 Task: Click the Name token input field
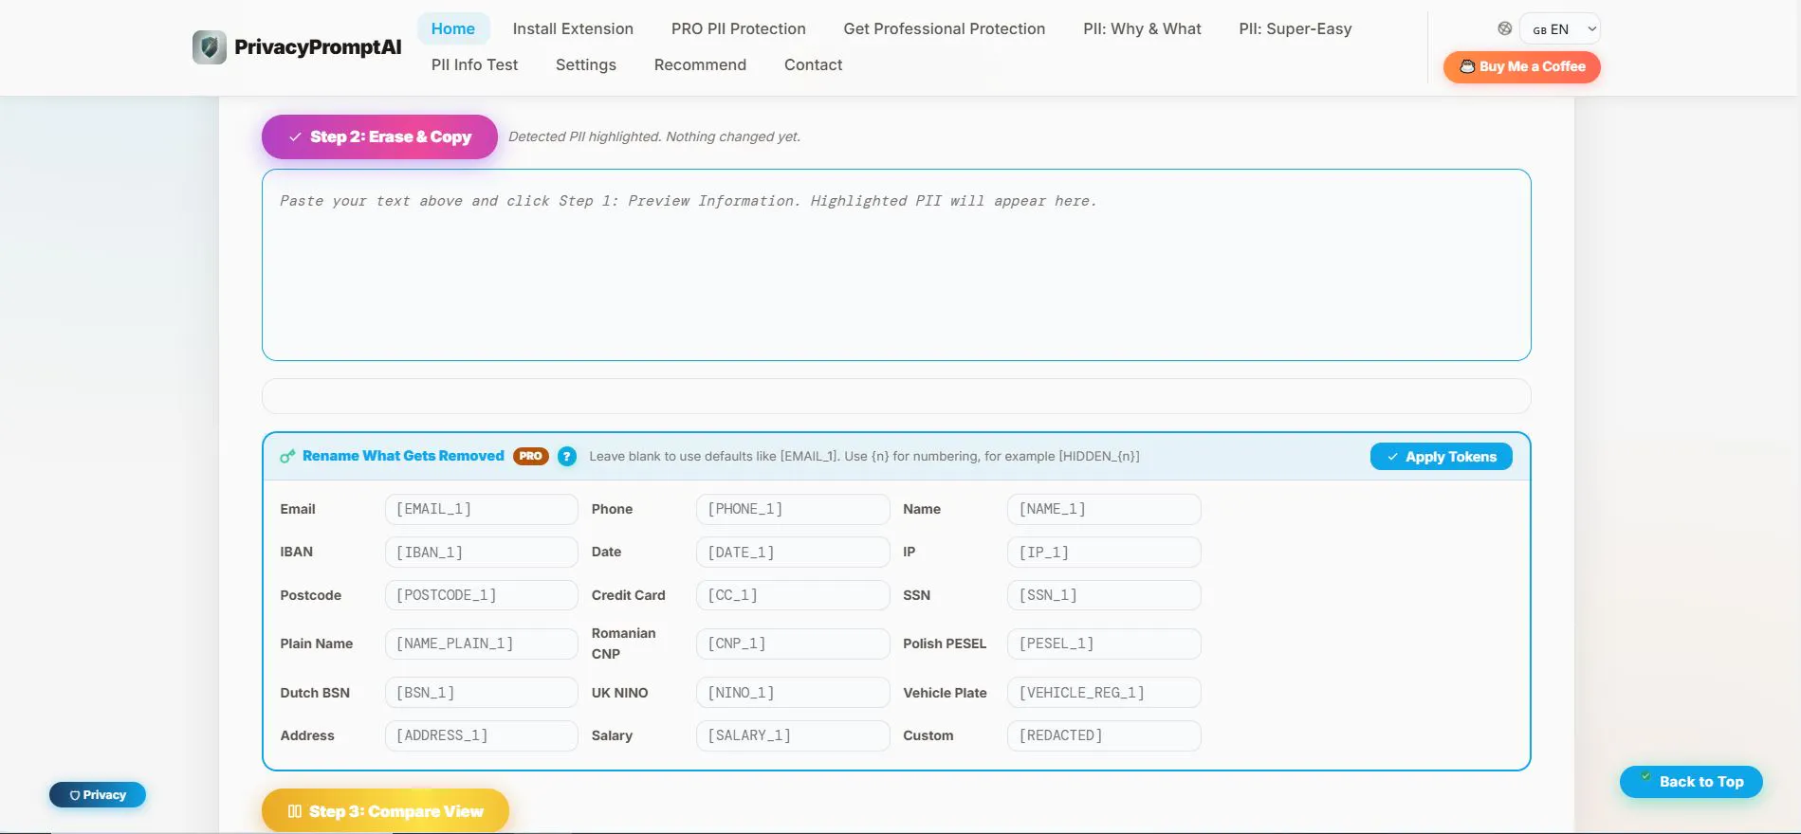[1104, 509]
